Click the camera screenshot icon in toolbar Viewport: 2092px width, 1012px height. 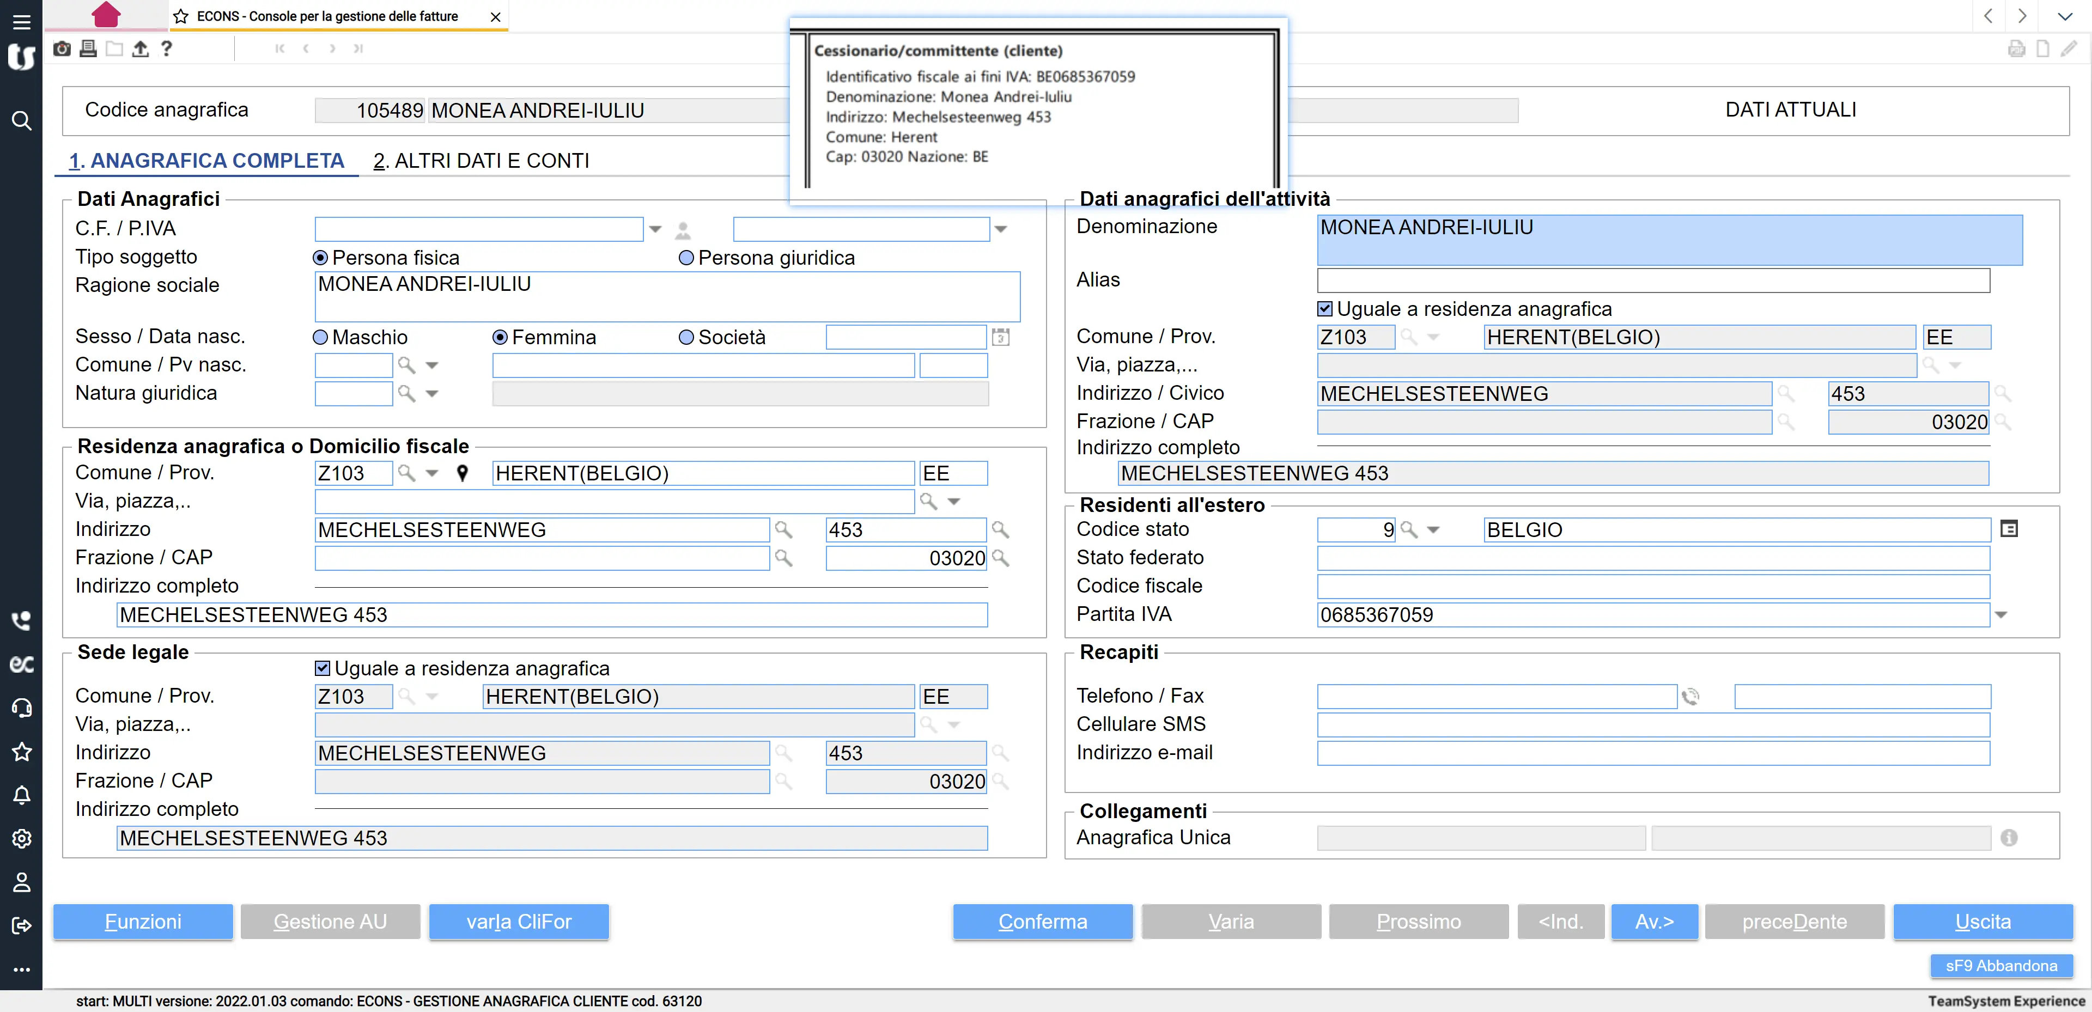pos(62,48)
